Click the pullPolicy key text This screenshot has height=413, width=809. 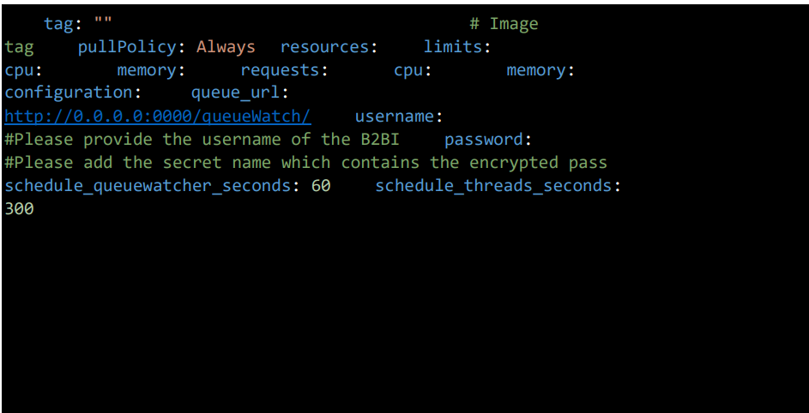pos(127,47)
